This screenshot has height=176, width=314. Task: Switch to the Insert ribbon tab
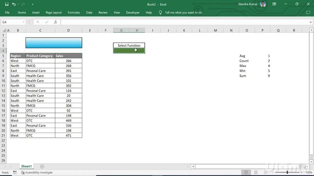[36, 12]
